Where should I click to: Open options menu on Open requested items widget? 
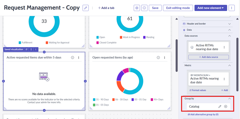[165, 58]
